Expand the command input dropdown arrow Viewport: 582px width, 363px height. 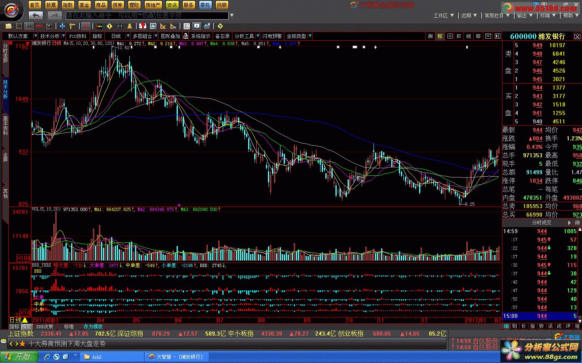coord(232,15)
